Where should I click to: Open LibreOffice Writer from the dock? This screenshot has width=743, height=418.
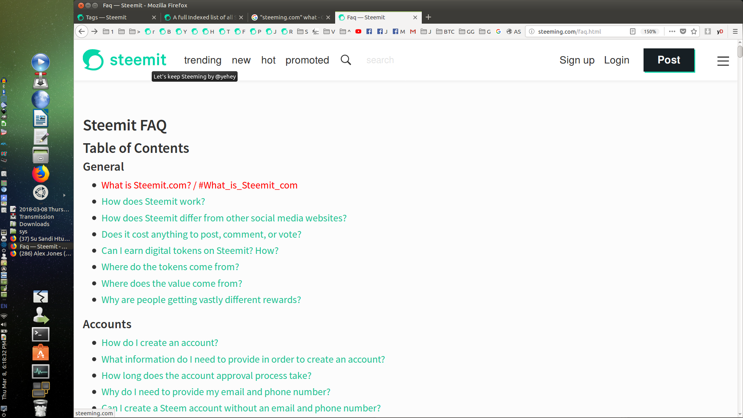(x=41, y=118)
